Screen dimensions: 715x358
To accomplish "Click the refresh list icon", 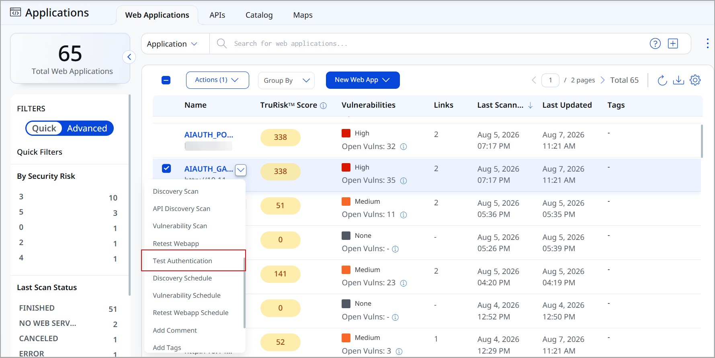I will (x=662, y=80).
